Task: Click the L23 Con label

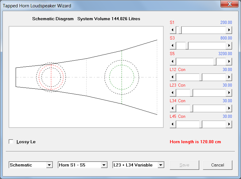Action: click(x=177, y=85)
